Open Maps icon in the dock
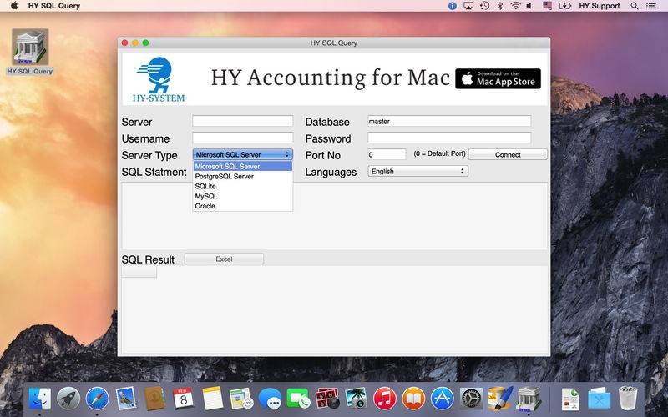The image size is (668, 417). [x=241, y=399]
